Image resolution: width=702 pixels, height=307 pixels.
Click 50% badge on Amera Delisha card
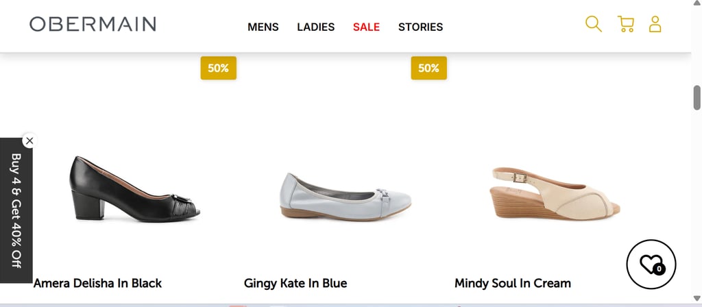click(x=218, y=68)
